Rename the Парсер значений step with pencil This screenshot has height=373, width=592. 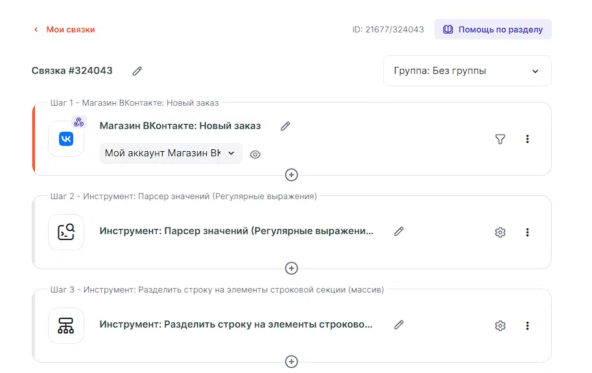(399, 231)
